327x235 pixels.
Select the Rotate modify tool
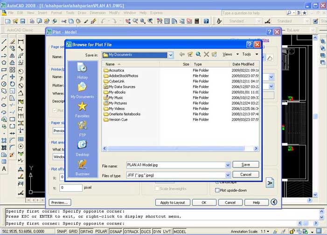tap(12, 84)
